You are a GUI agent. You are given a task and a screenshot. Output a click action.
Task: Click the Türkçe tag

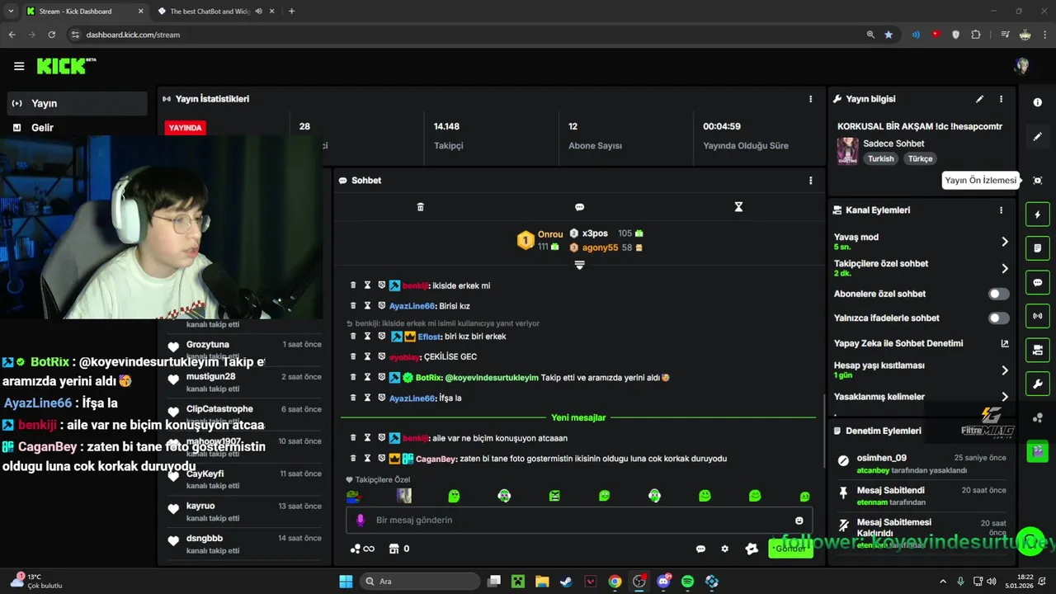(920, 158)
